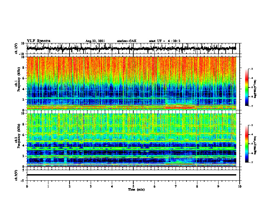Image resolution: width=270 pixels, height=209 pixels.
Task: Click time axis tick label "3"
Action: click(91, 186)
